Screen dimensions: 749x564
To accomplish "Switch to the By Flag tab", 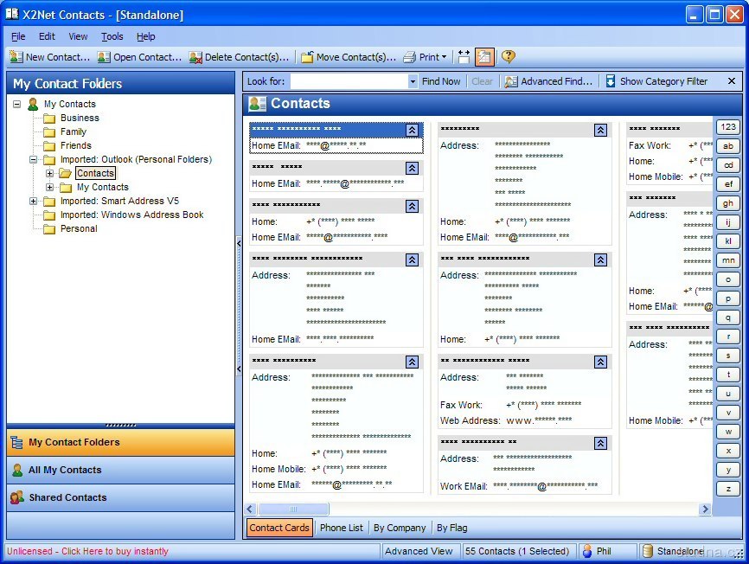I will (451, 528).
